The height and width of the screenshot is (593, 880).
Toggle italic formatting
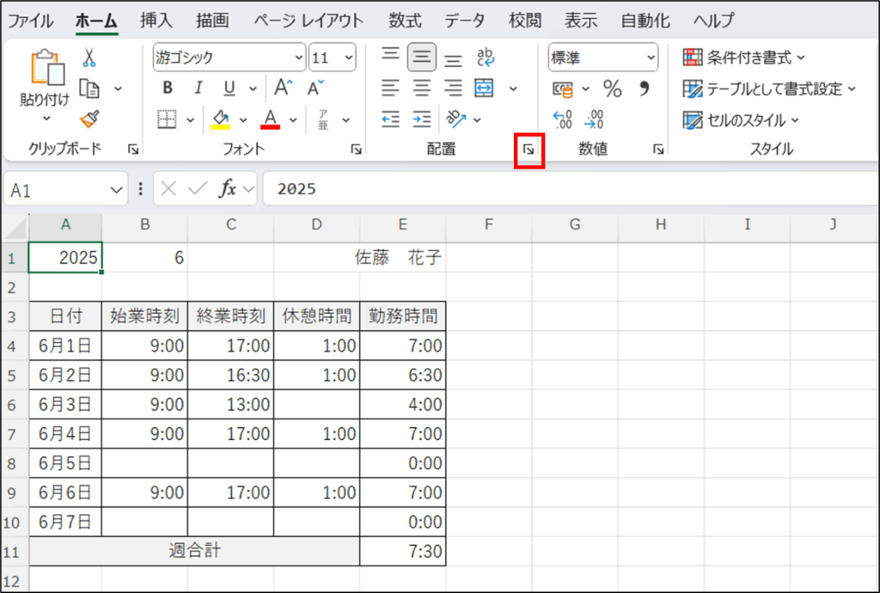coord(198,88)
